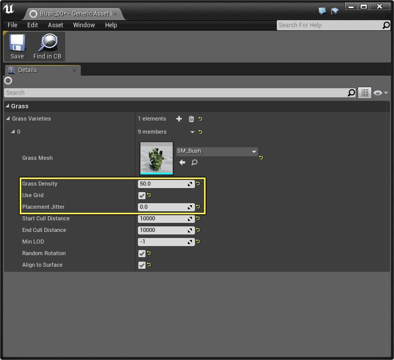Collapse the Grass category section
This screenshot has width=394, height=360.
pos(8,106)
